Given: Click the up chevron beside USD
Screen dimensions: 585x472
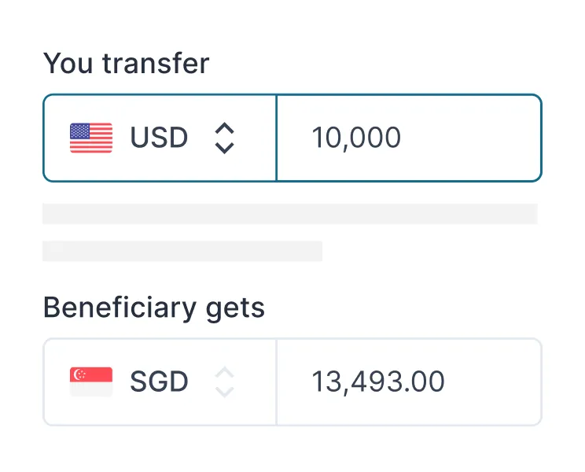Looking at the screenshot, I should click(225, 128).
